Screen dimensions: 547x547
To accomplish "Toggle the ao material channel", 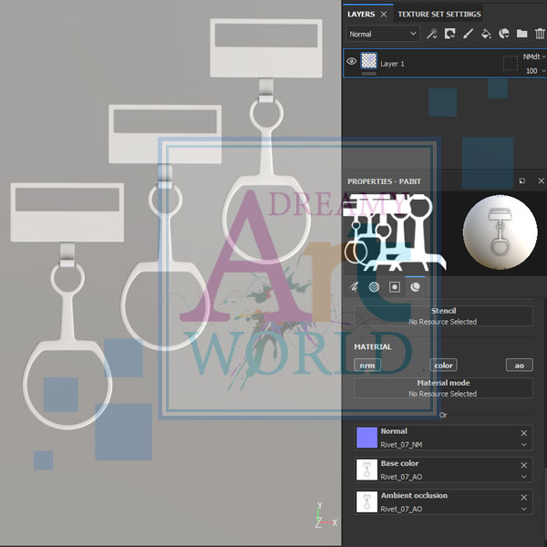I will click(x=519, y=366).
